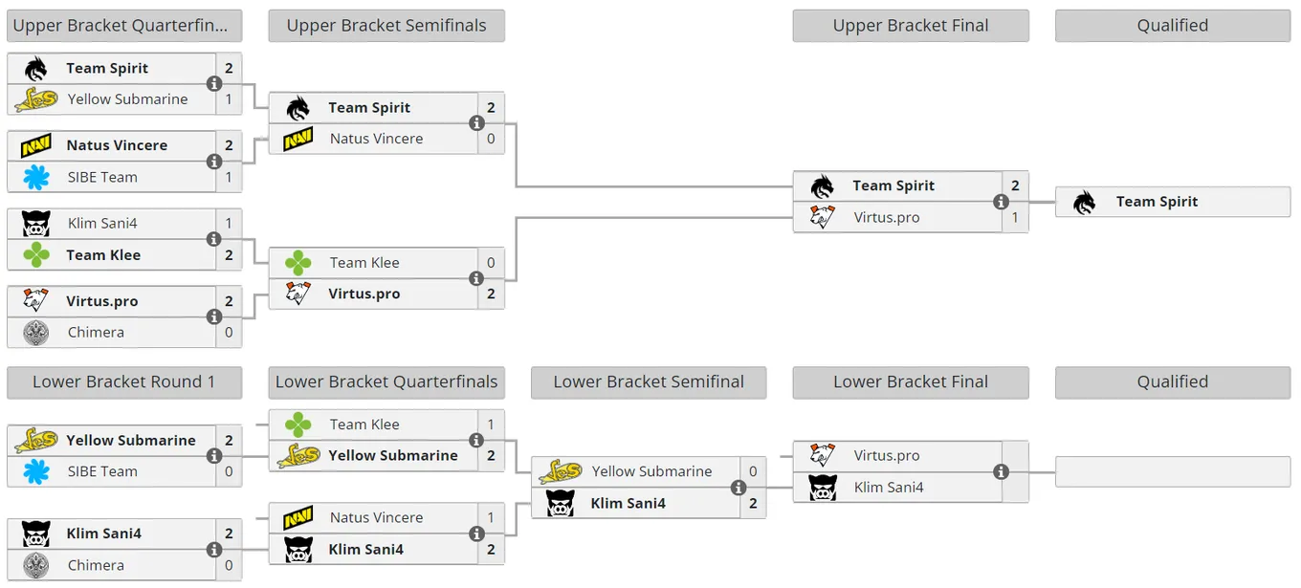Viewport: 1301px width, 588px height.
Task: Click empty Qualified slot in lower bracket
Action: click(x=1173, y=471)
